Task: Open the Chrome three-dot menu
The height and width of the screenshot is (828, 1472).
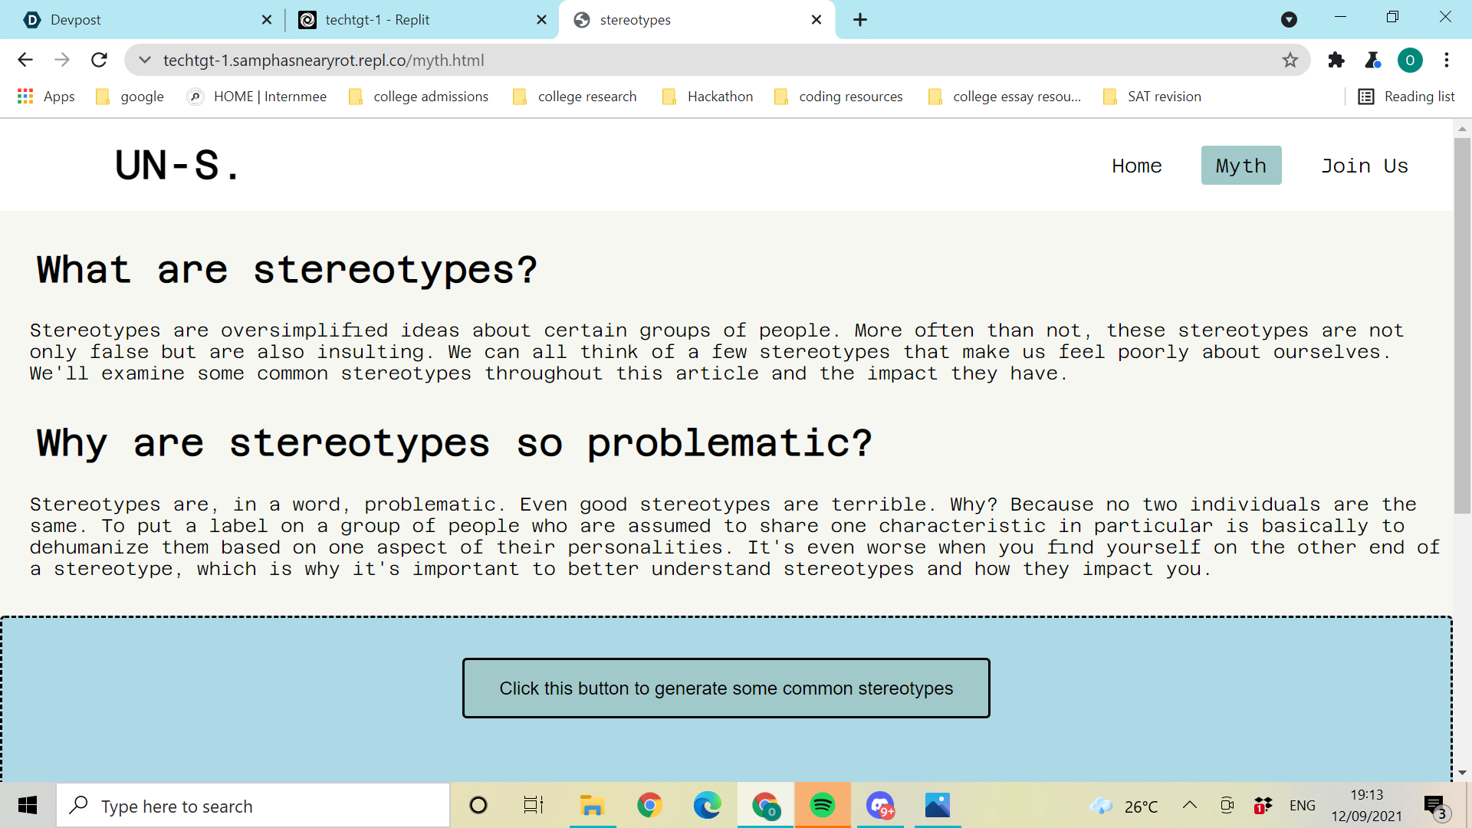Action: point(1447,60)
